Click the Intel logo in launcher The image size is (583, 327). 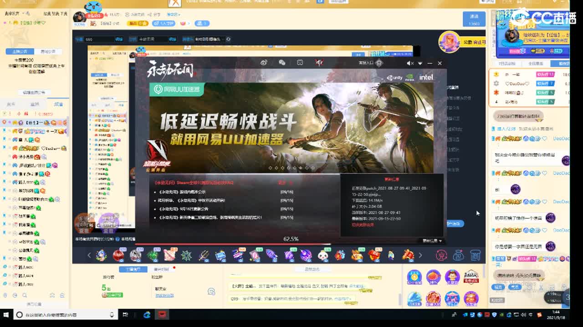426,77
